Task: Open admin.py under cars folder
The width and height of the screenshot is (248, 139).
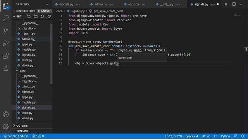Action: pyautogui.click(x=28, y=92)
